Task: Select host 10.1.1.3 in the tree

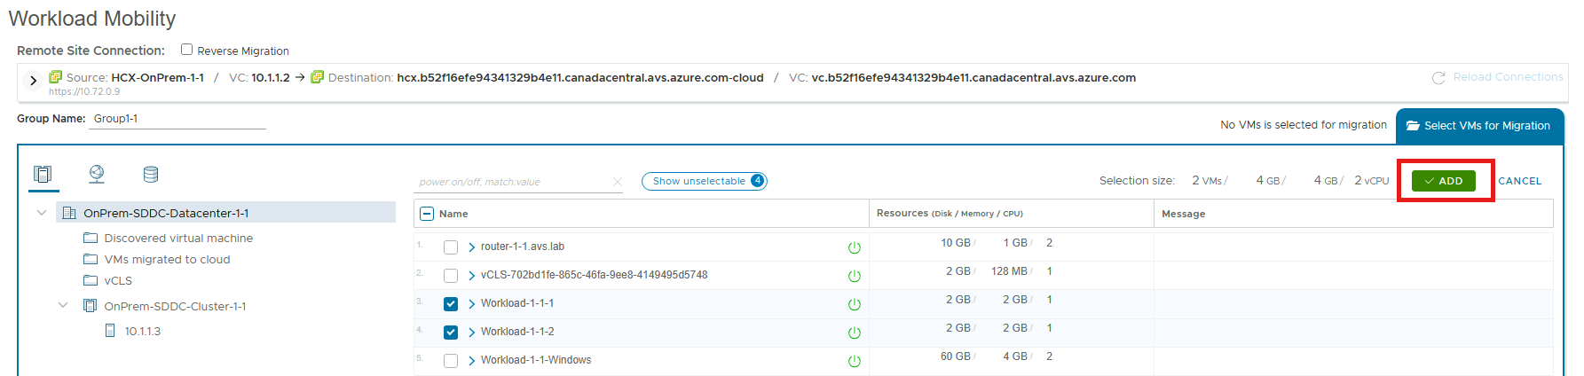Action: (142, 331)
